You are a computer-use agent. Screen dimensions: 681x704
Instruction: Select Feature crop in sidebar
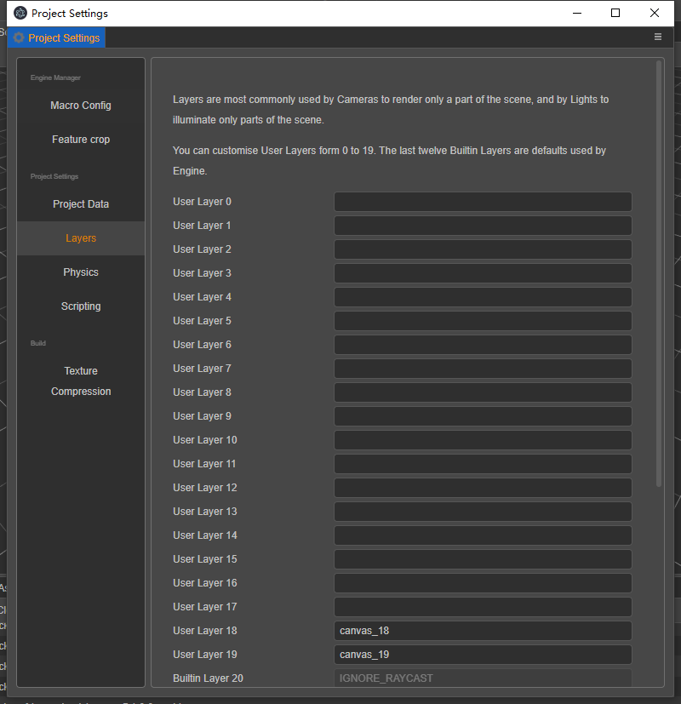81,140
